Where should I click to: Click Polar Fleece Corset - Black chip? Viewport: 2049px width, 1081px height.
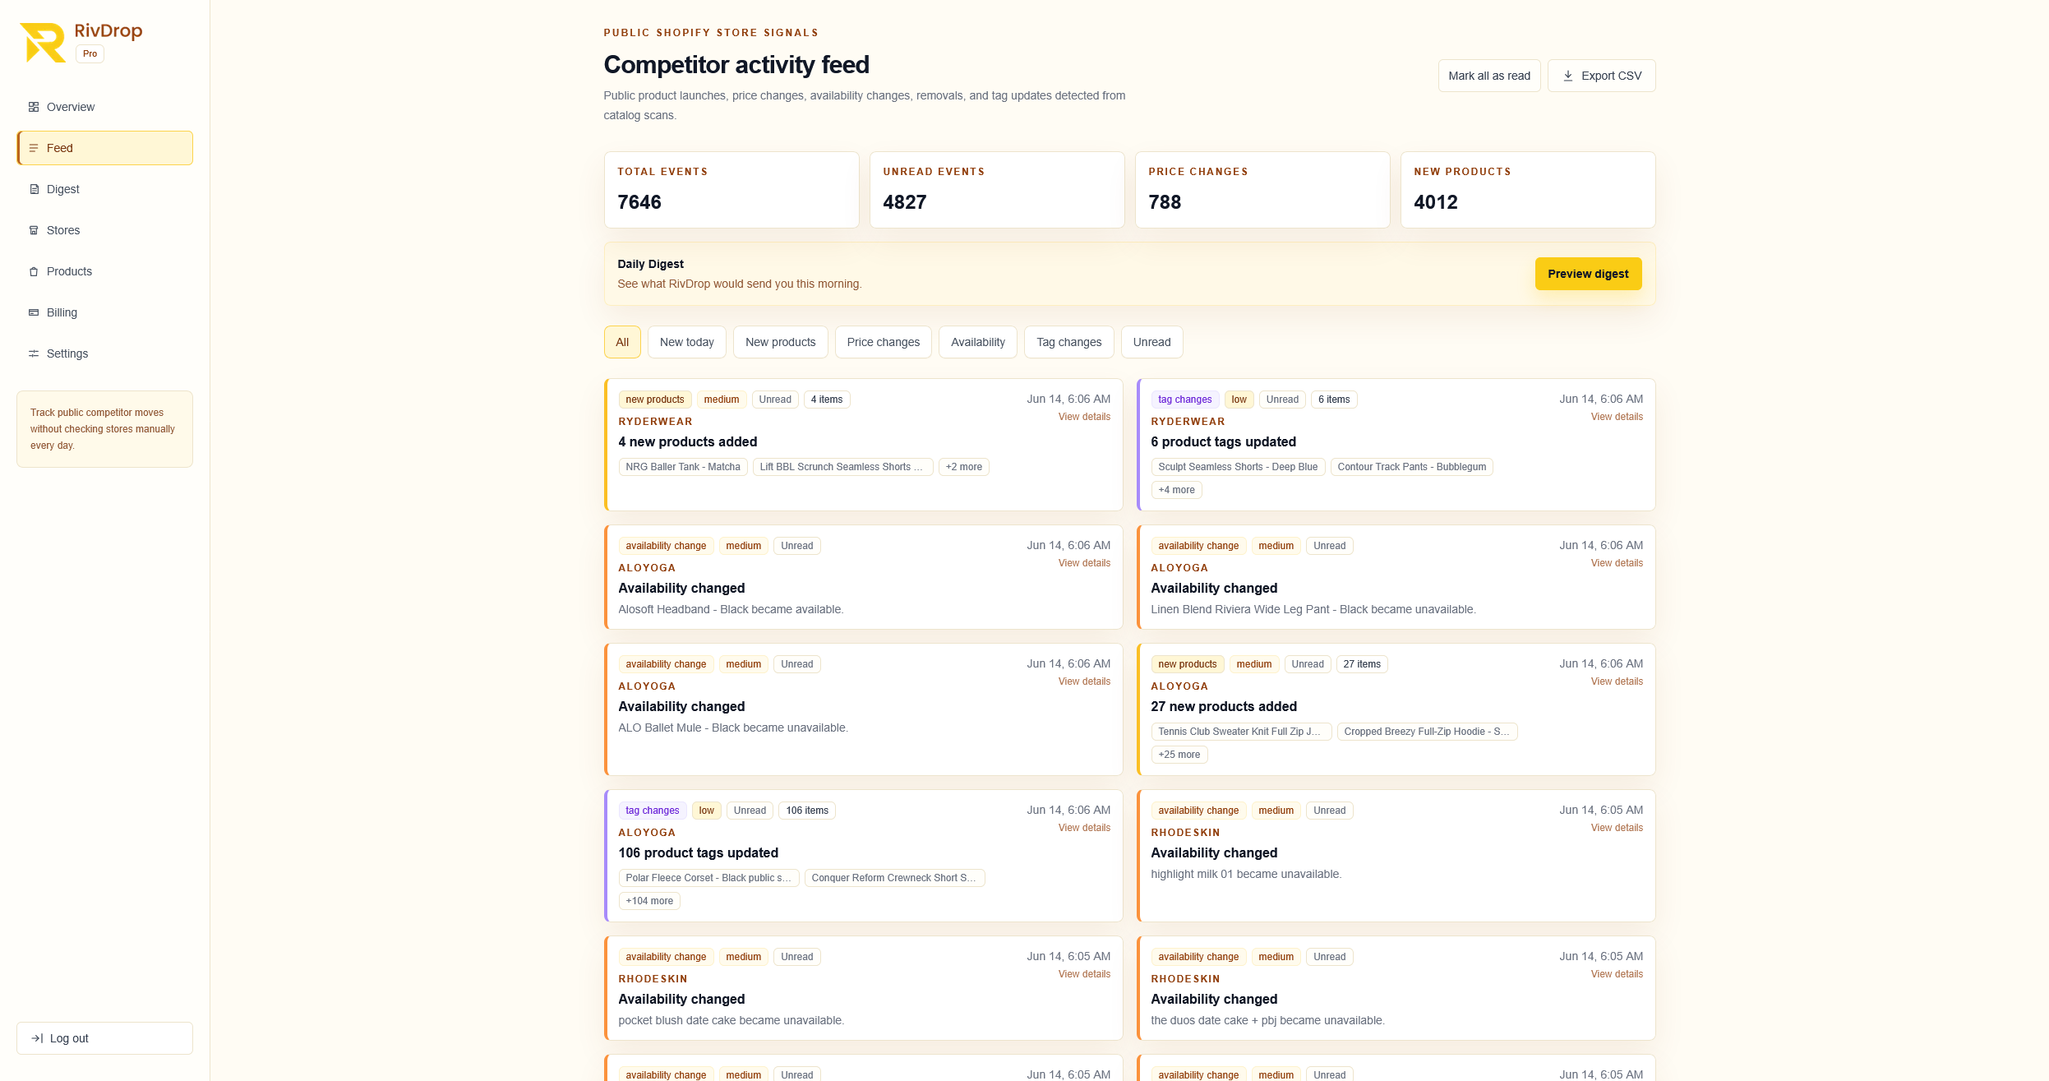click(708, 878)
